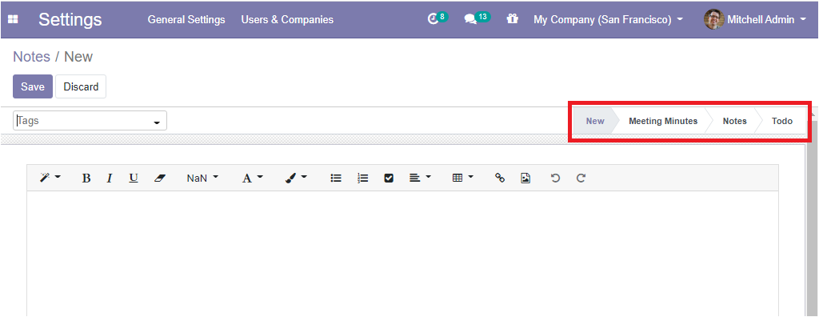
Task: Expand the My Company (San Francisco) switcher
Action: [x=608, y=20]
